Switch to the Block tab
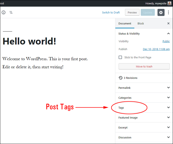 pyautogui.click(x=140, y=23)
